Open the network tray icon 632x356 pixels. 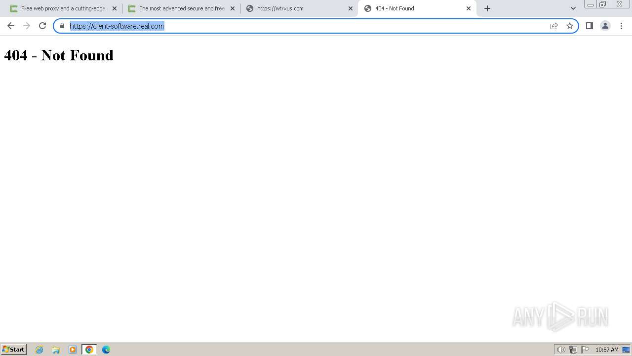pos(573,350)
